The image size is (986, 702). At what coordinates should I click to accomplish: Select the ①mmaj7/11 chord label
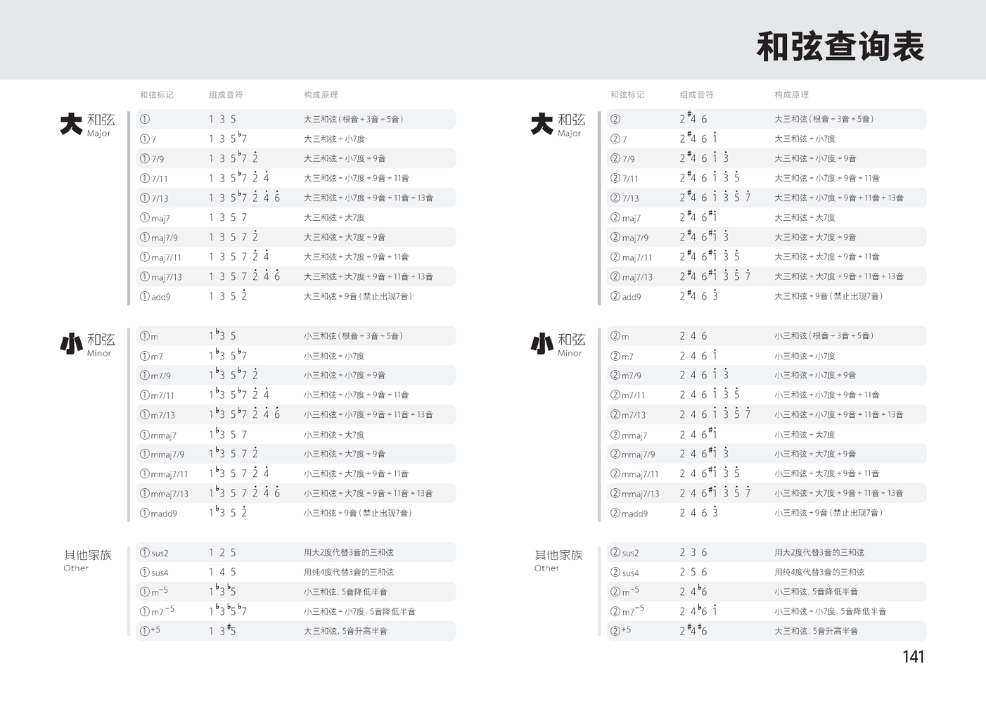164,474
